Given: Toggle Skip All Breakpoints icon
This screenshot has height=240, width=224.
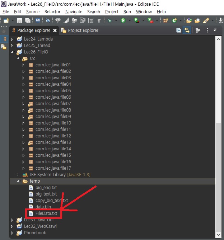Looking at the screenshot, I should tap(48, 20).
